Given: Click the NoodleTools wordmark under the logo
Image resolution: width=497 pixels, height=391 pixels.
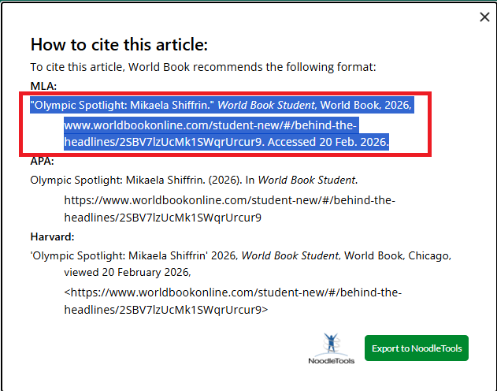Looking at the screenshot, I should pos(331,361).
